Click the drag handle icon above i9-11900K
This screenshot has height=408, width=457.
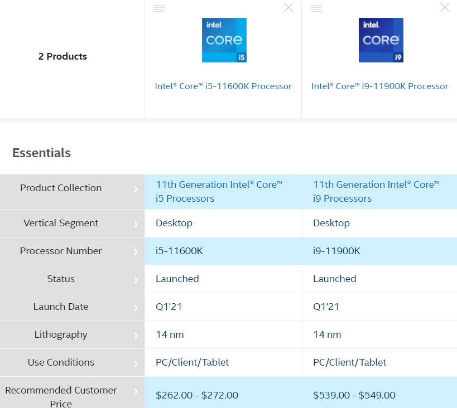(x=316, y=8)
